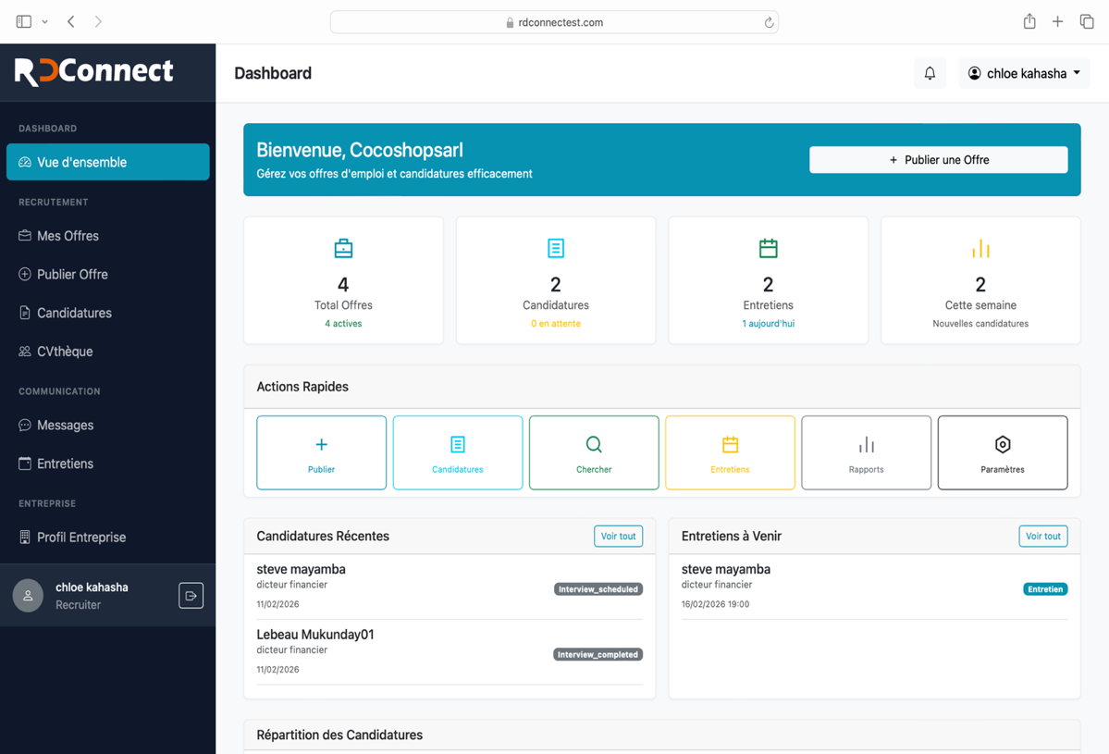
Task: Open Publier quick action tile
Action: click(x=321, y=452)
